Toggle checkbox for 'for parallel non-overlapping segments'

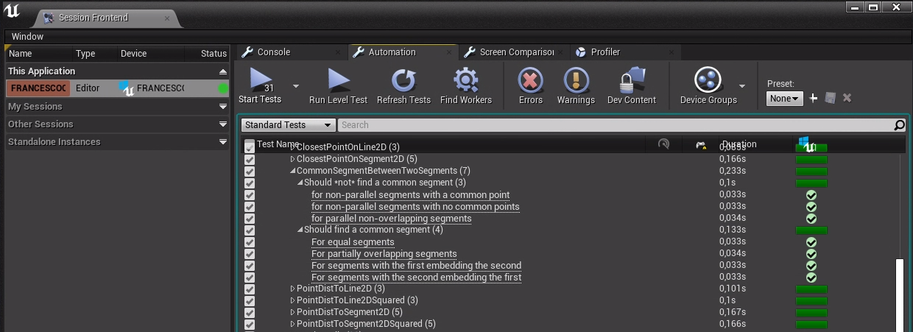(x=250, y=219)
